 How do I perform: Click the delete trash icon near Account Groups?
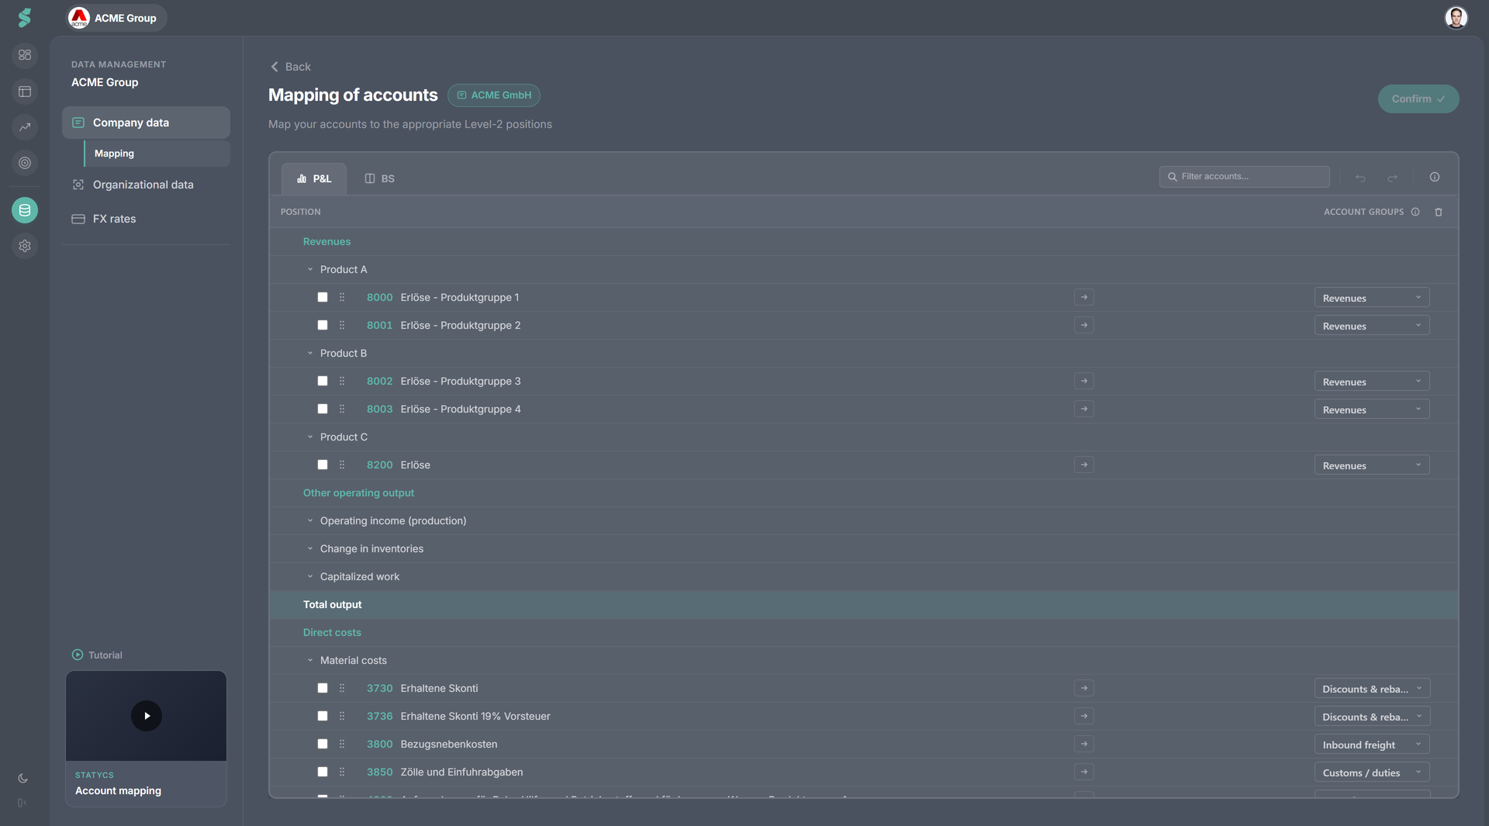[x=1439, y=212]
